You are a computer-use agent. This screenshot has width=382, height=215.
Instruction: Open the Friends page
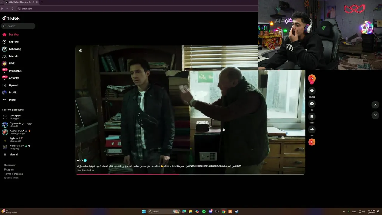click(10, 56)
